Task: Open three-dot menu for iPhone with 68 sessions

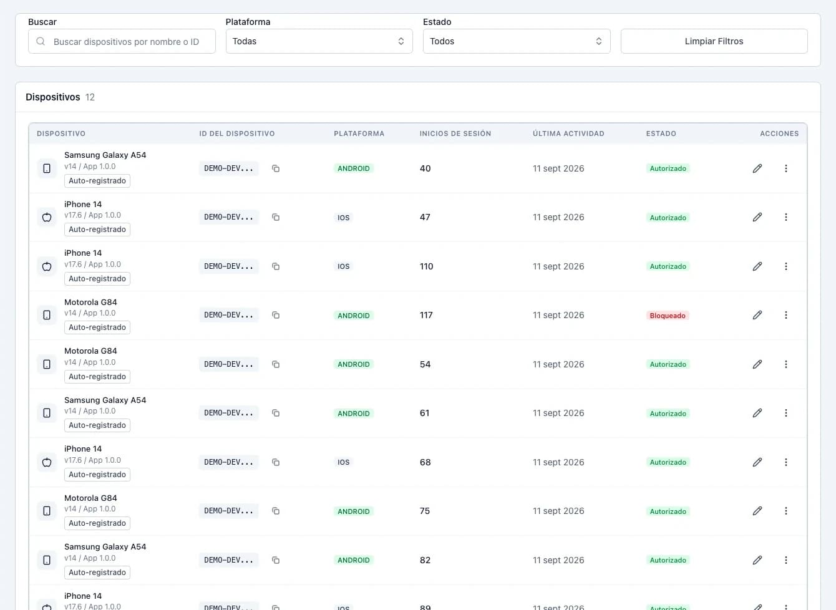Action: pyautogui.click(x=786, y=462)
